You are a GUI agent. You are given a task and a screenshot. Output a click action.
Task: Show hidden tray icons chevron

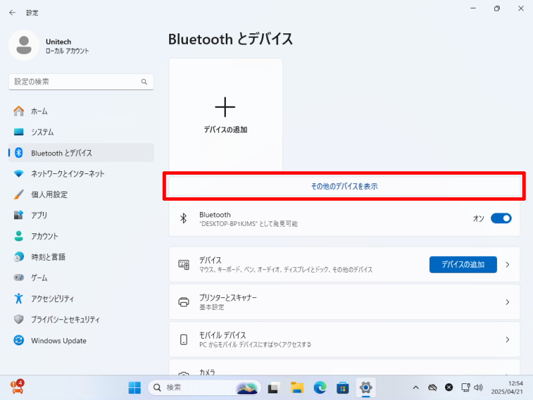tap(416, 387)
